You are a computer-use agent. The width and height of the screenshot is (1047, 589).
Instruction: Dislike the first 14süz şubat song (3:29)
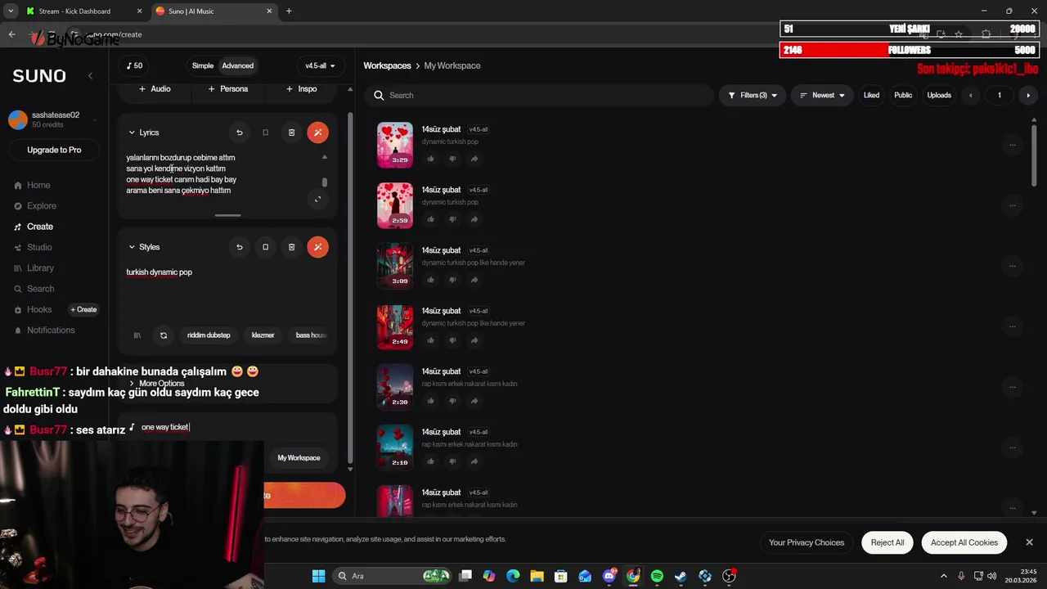[x=452, y=159]
